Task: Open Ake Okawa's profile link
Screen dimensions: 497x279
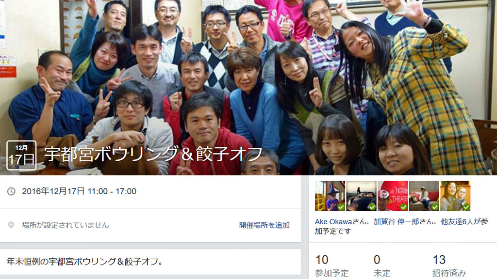Action: pos(333,222)
